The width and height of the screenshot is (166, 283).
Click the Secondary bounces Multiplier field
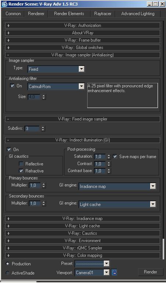(x=35, y=203)
